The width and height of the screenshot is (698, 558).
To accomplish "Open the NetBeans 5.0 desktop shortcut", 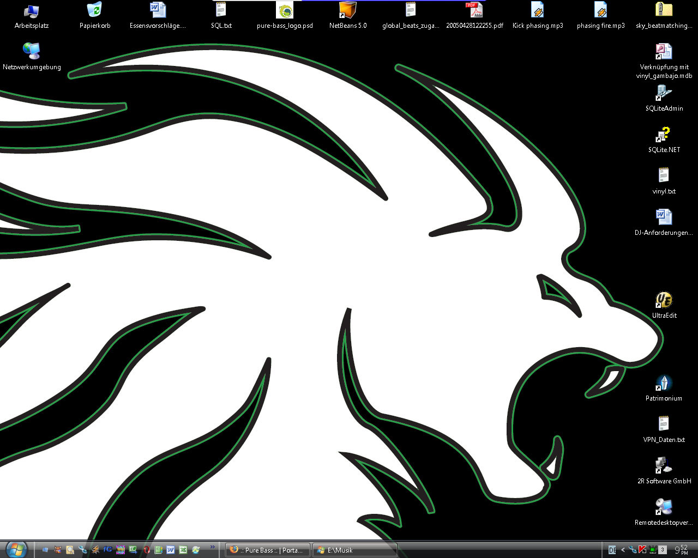I will pyautogui.click(x=347, y=10).
